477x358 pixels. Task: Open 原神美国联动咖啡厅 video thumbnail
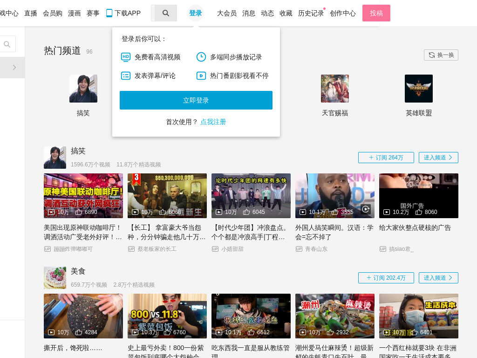pyautogui.click(x=83, y=196)
